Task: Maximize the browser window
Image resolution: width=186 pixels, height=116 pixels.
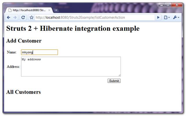Action: [x=168, y=5]
